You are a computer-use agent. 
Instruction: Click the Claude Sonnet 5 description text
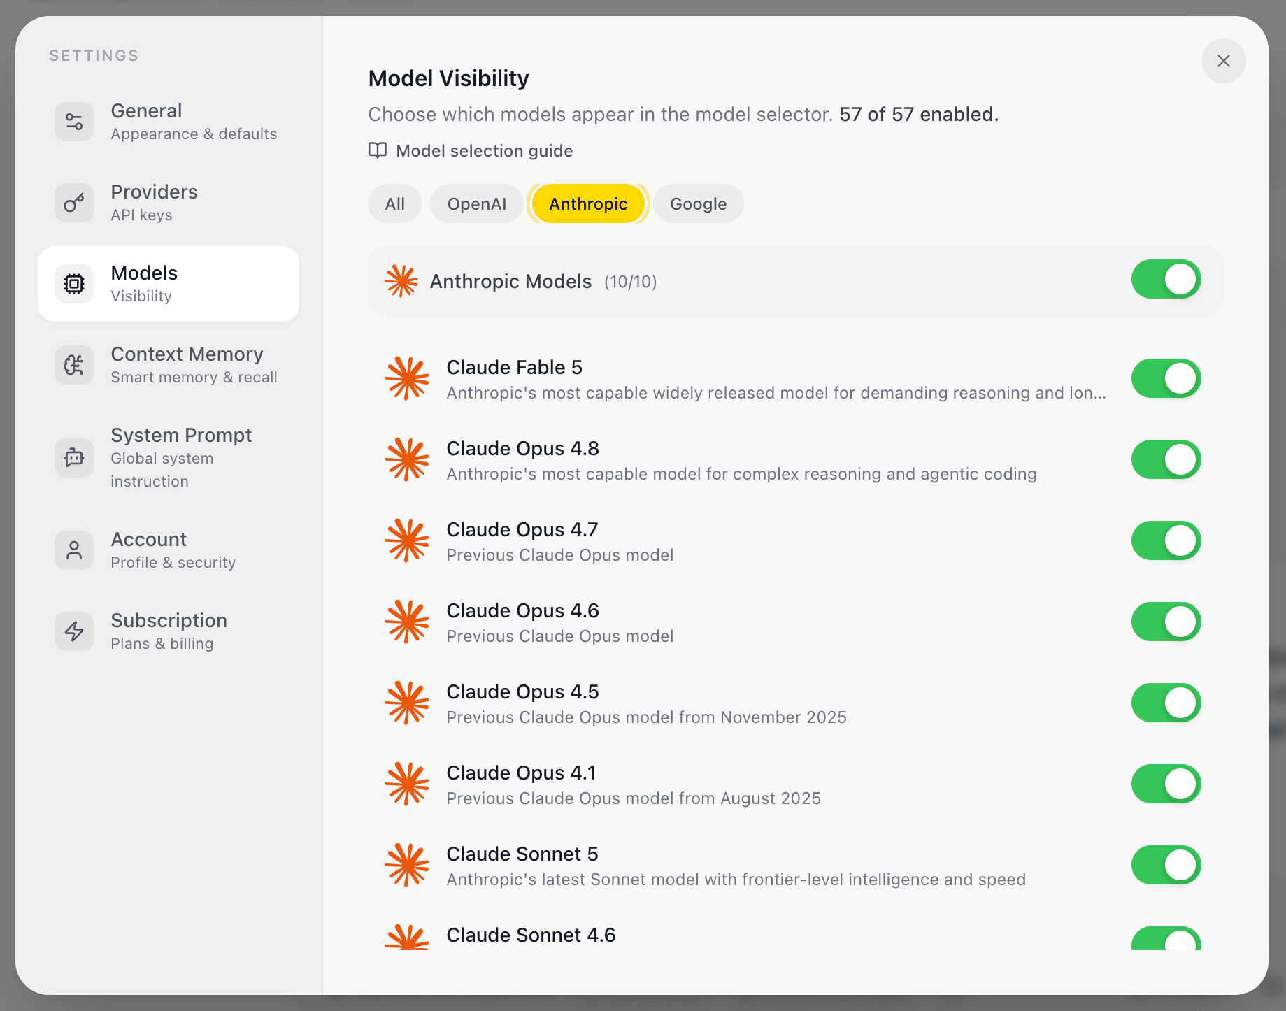point(736,880)
